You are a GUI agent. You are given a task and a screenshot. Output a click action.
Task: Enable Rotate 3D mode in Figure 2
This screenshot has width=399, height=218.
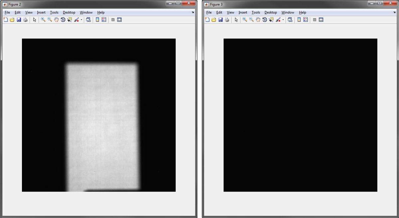[63, 20]
